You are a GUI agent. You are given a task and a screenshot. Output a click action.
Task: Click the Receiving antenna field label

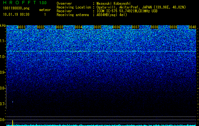(x=73, y=15)
